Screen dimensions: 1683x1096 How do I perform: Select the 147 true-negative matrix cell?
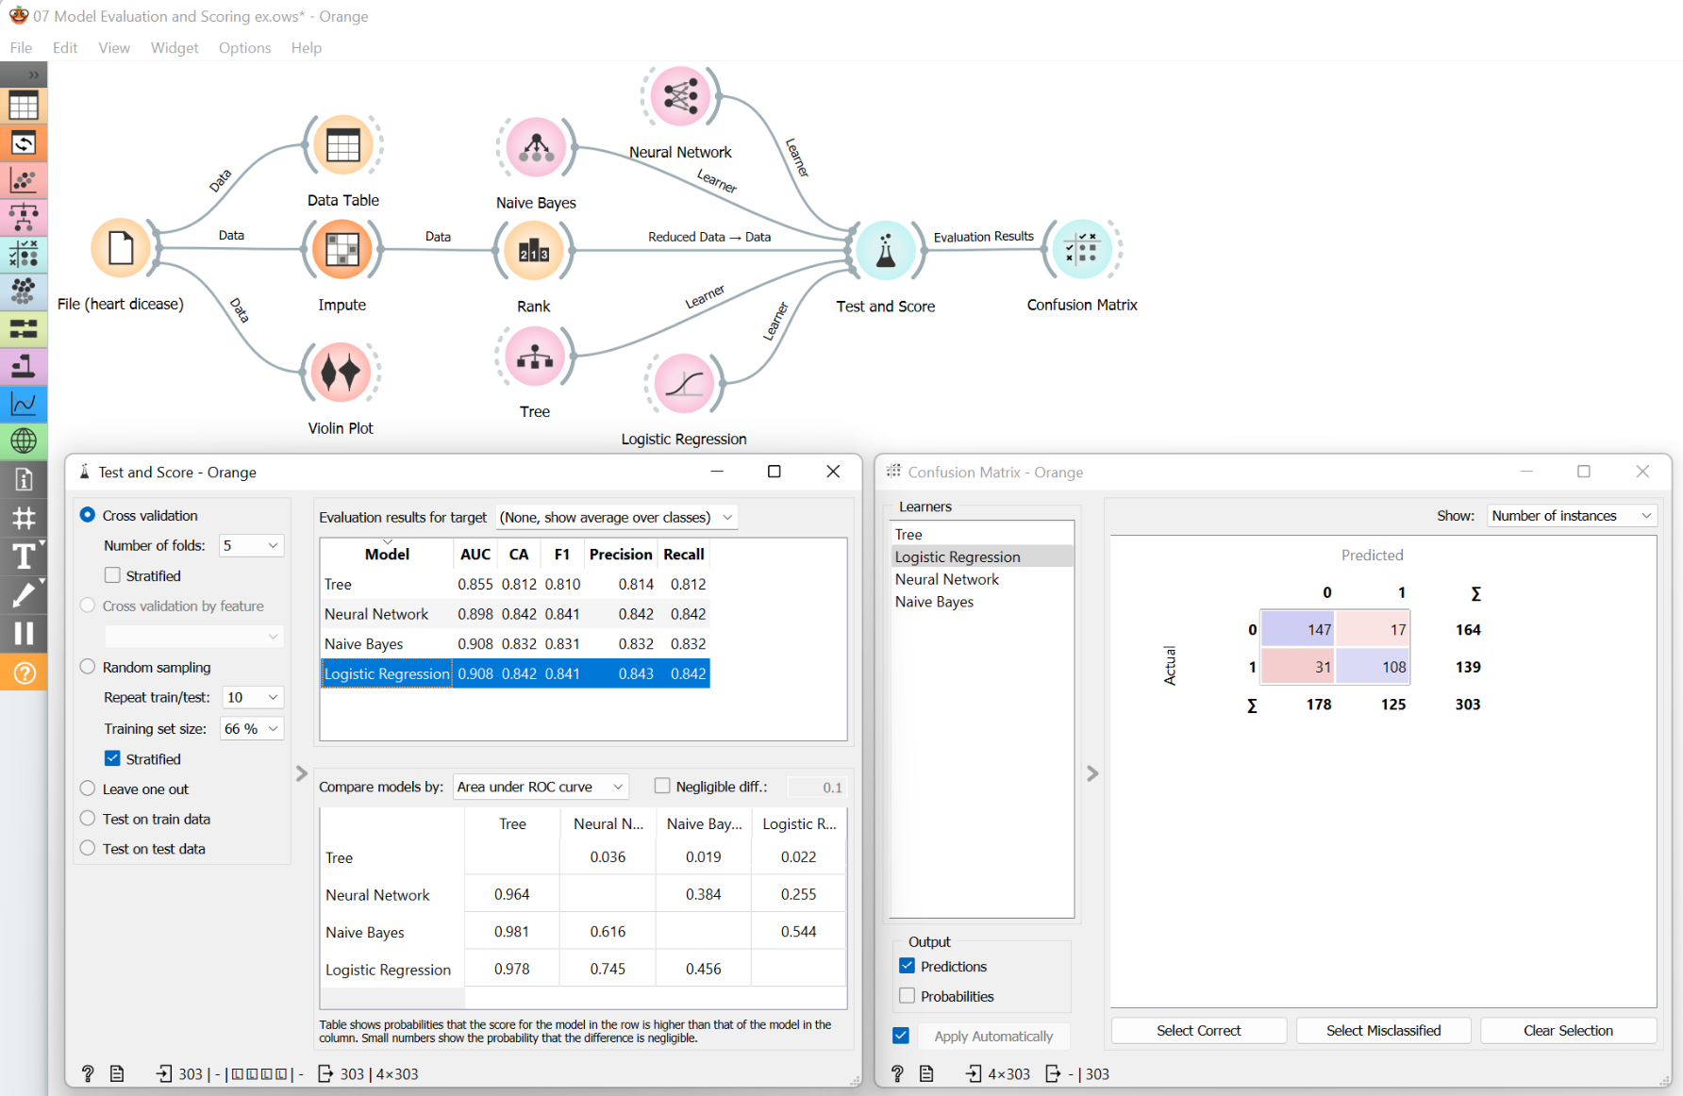pyautogui.click(x=1297, y=629)
